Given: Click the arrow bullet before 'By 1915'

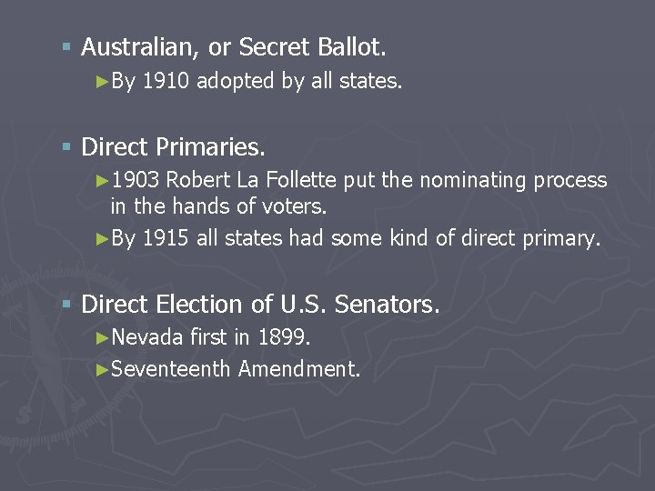Looking at the screenshot, I should (x=102, y=238).
